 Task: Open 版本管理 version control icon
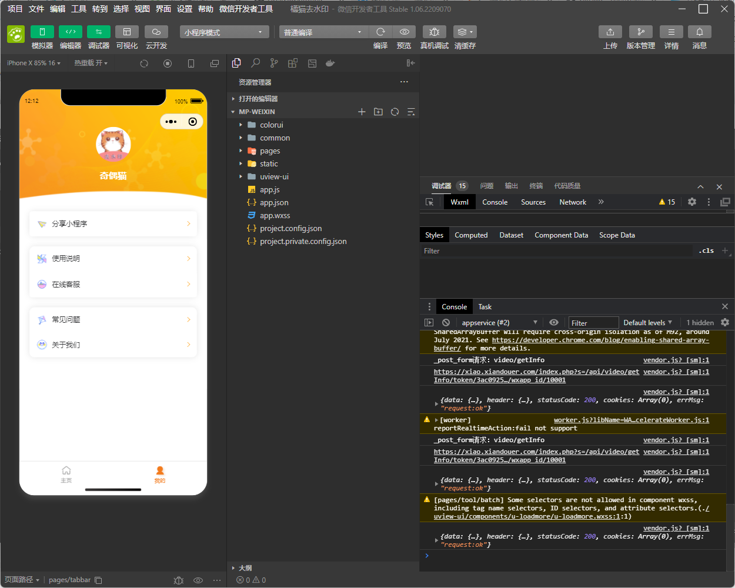pyautogui.click(x=641, y=32)
